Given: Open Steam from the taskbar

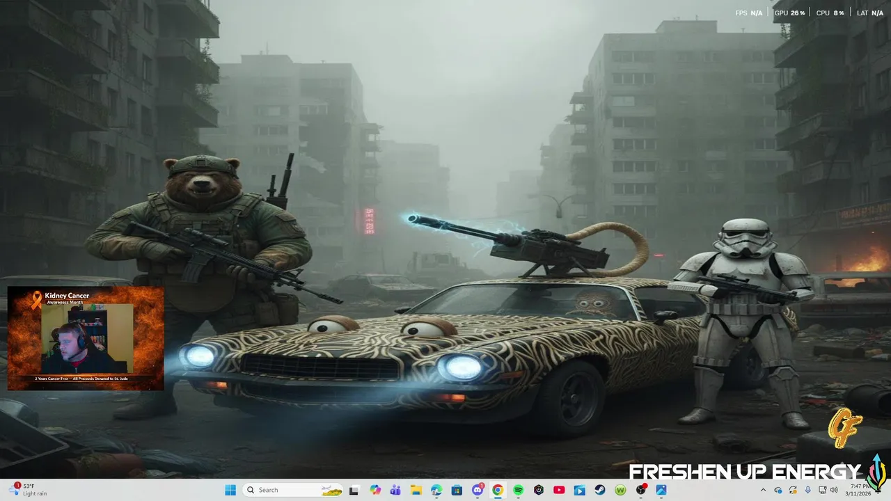Looking at the screenshot, I should 600,490.
